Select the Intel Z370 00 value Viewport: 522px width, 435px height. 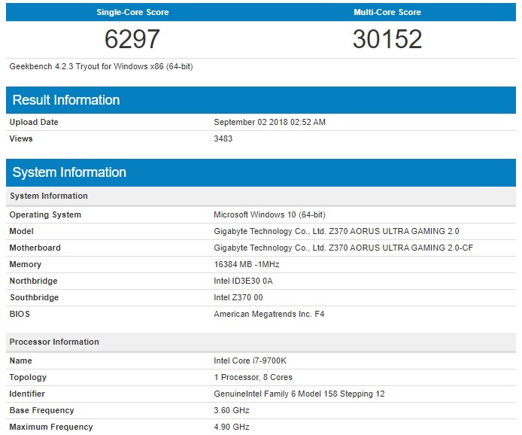pos(238,297)
